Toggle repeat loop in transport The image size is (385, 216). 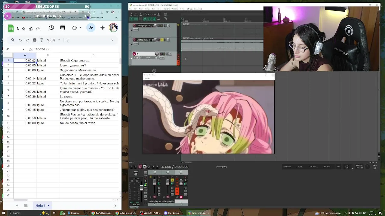[149, 167]
